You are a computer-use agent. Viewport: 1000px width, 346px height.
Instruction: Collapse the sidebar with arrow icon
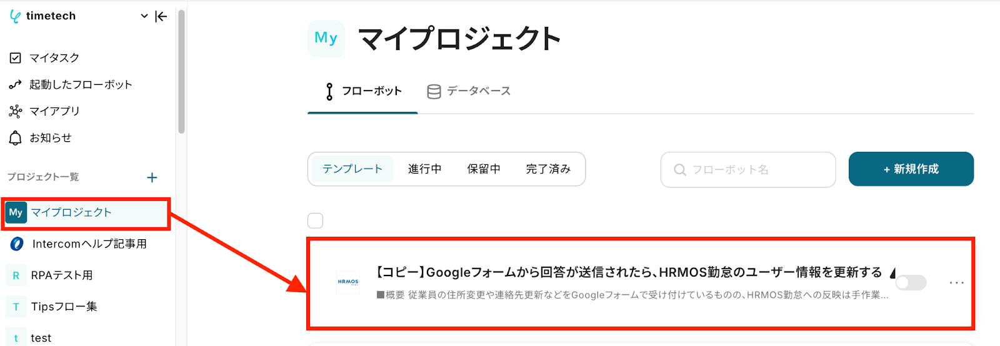click(161, 16)
